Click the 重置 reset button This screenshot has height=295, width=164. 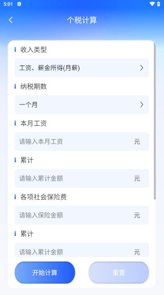119,272
